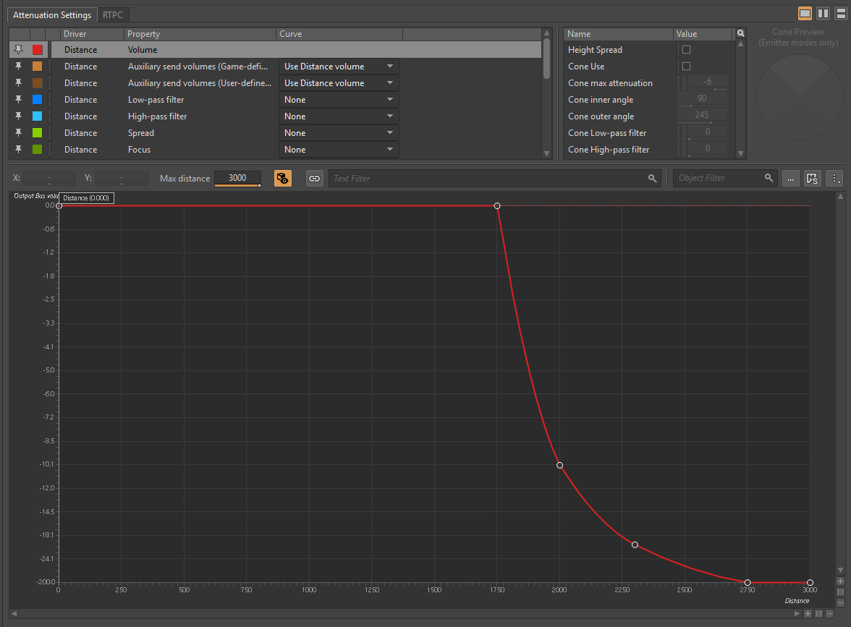
Task: Open the Spread curve dropdown
Action: pos(339,133)
